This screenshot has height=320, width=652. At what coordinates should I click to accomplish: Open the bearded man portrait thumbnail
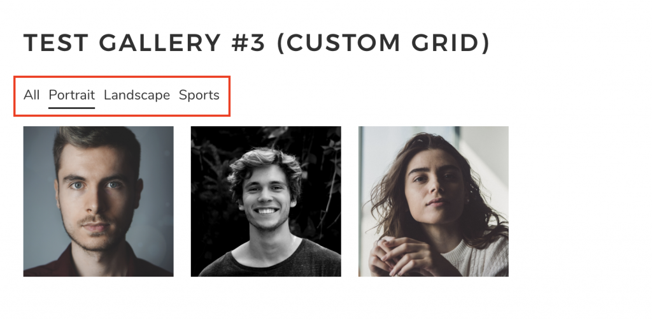99,201
